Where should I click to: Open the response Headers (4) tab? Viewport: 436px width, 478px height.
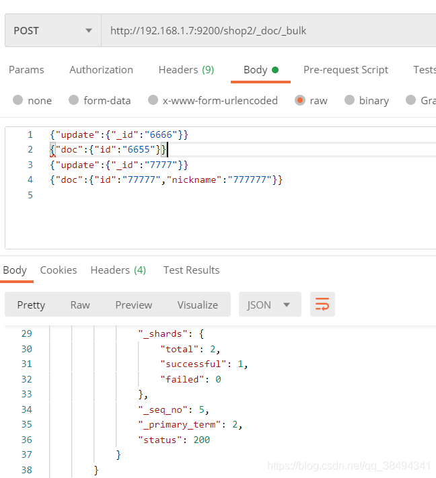(x=118, y=270)
